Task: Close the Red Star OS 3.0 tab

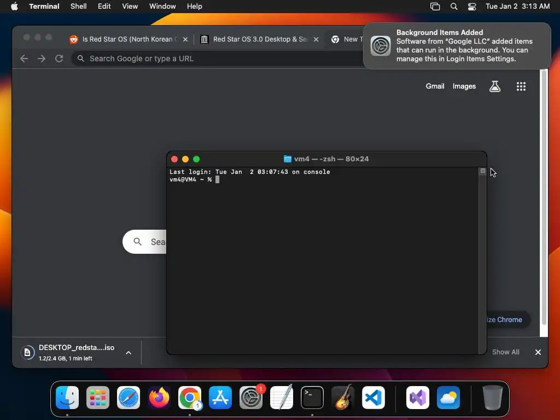Action: pos(316,39)
